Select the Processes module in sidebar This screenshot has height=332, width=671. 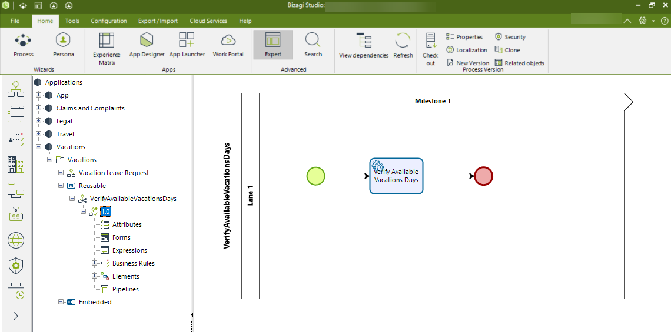pyautogui.click(x=16, y=89)
